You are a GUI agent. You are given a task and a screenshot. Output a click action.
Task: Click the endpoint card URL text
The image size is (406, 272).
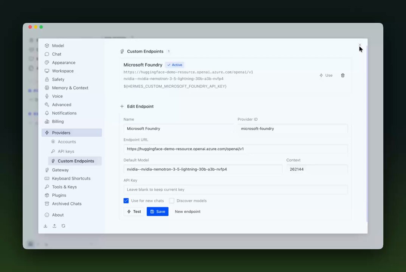click(x=188, y=72)
